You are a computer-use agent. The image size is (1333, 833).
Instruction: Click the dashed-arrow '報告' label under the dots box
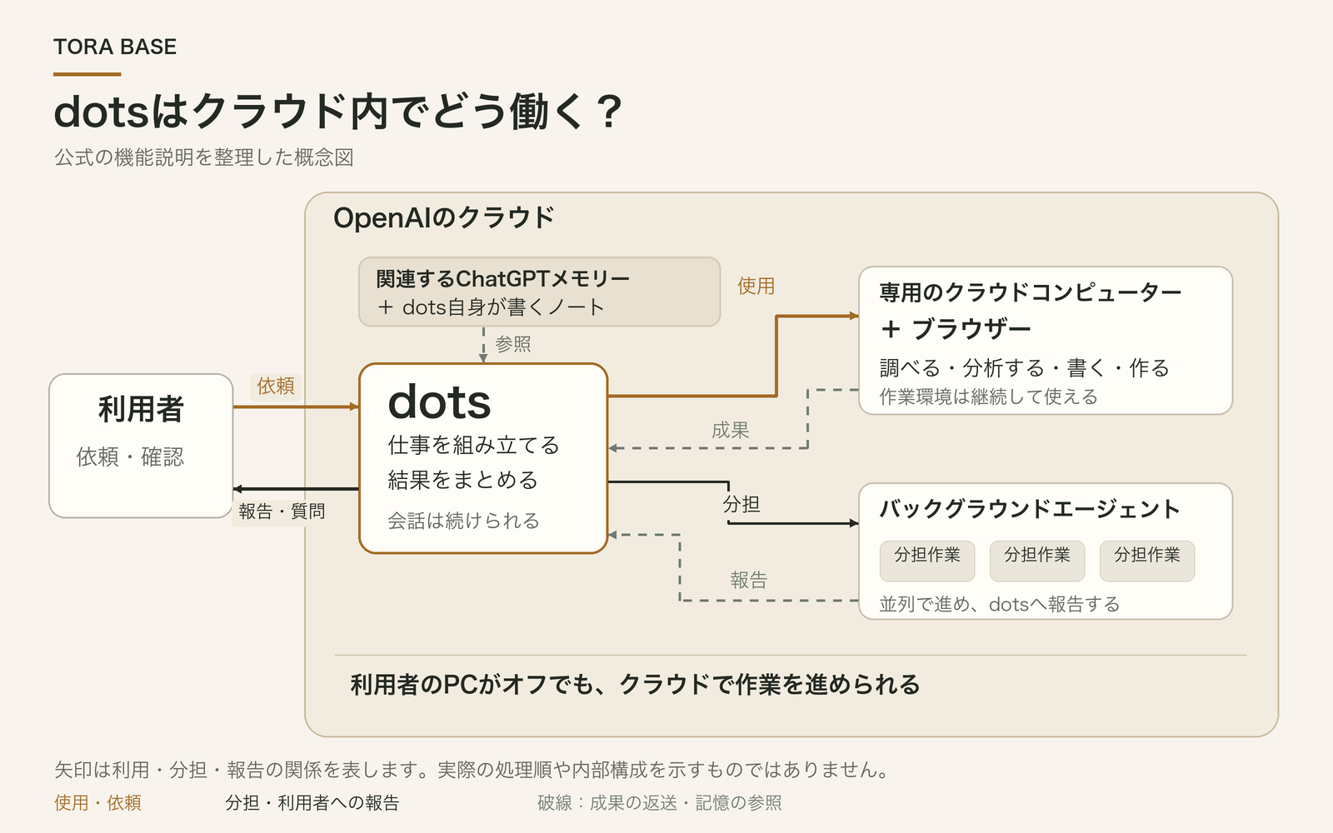point(749,580)
